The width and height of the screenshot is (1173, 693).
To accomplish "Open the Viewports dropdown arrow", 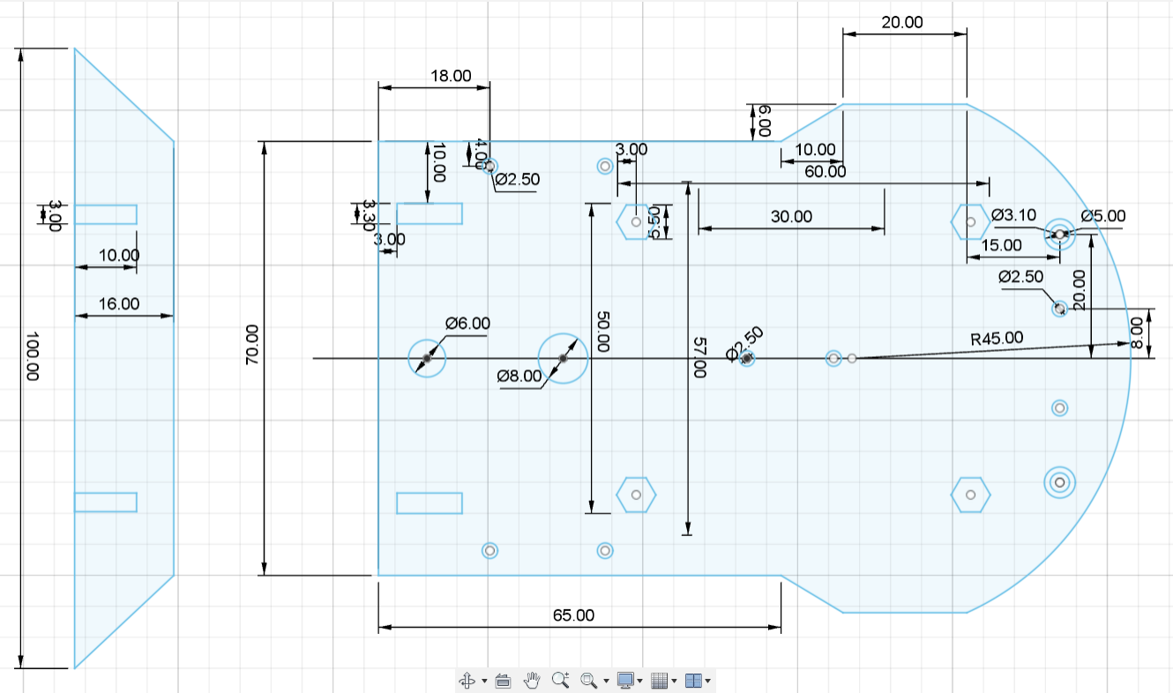I will click(708, 682).
